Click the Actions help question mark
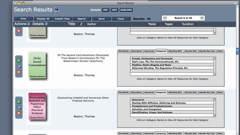The image size is (240, 135). click(28, 24)
